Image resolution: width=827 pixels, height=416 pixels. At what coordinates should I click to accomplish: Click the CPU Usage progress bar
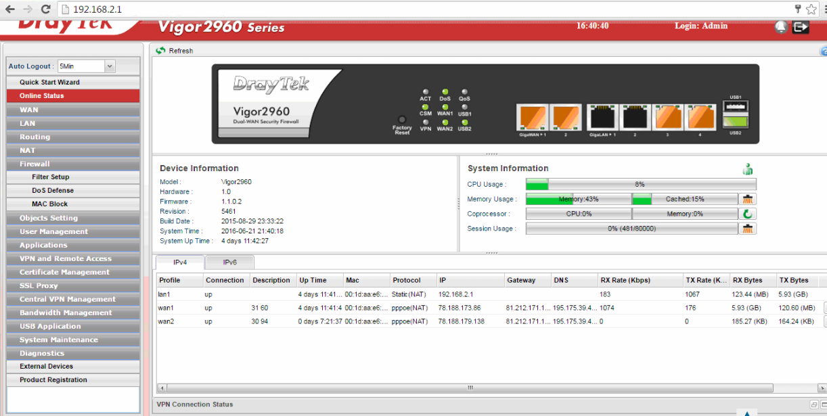coord(640,184)
